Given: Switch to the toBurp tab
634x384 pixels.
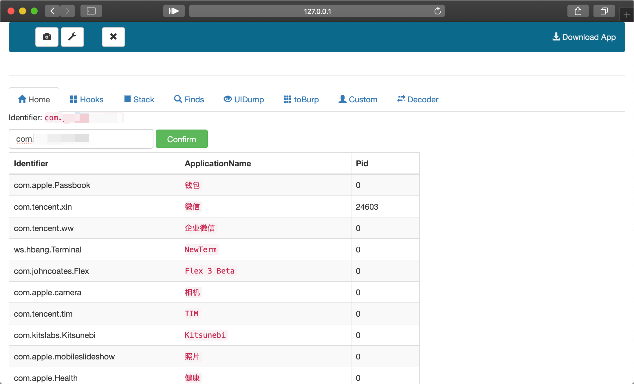Looking at the screenshot, I should (301, 99).
